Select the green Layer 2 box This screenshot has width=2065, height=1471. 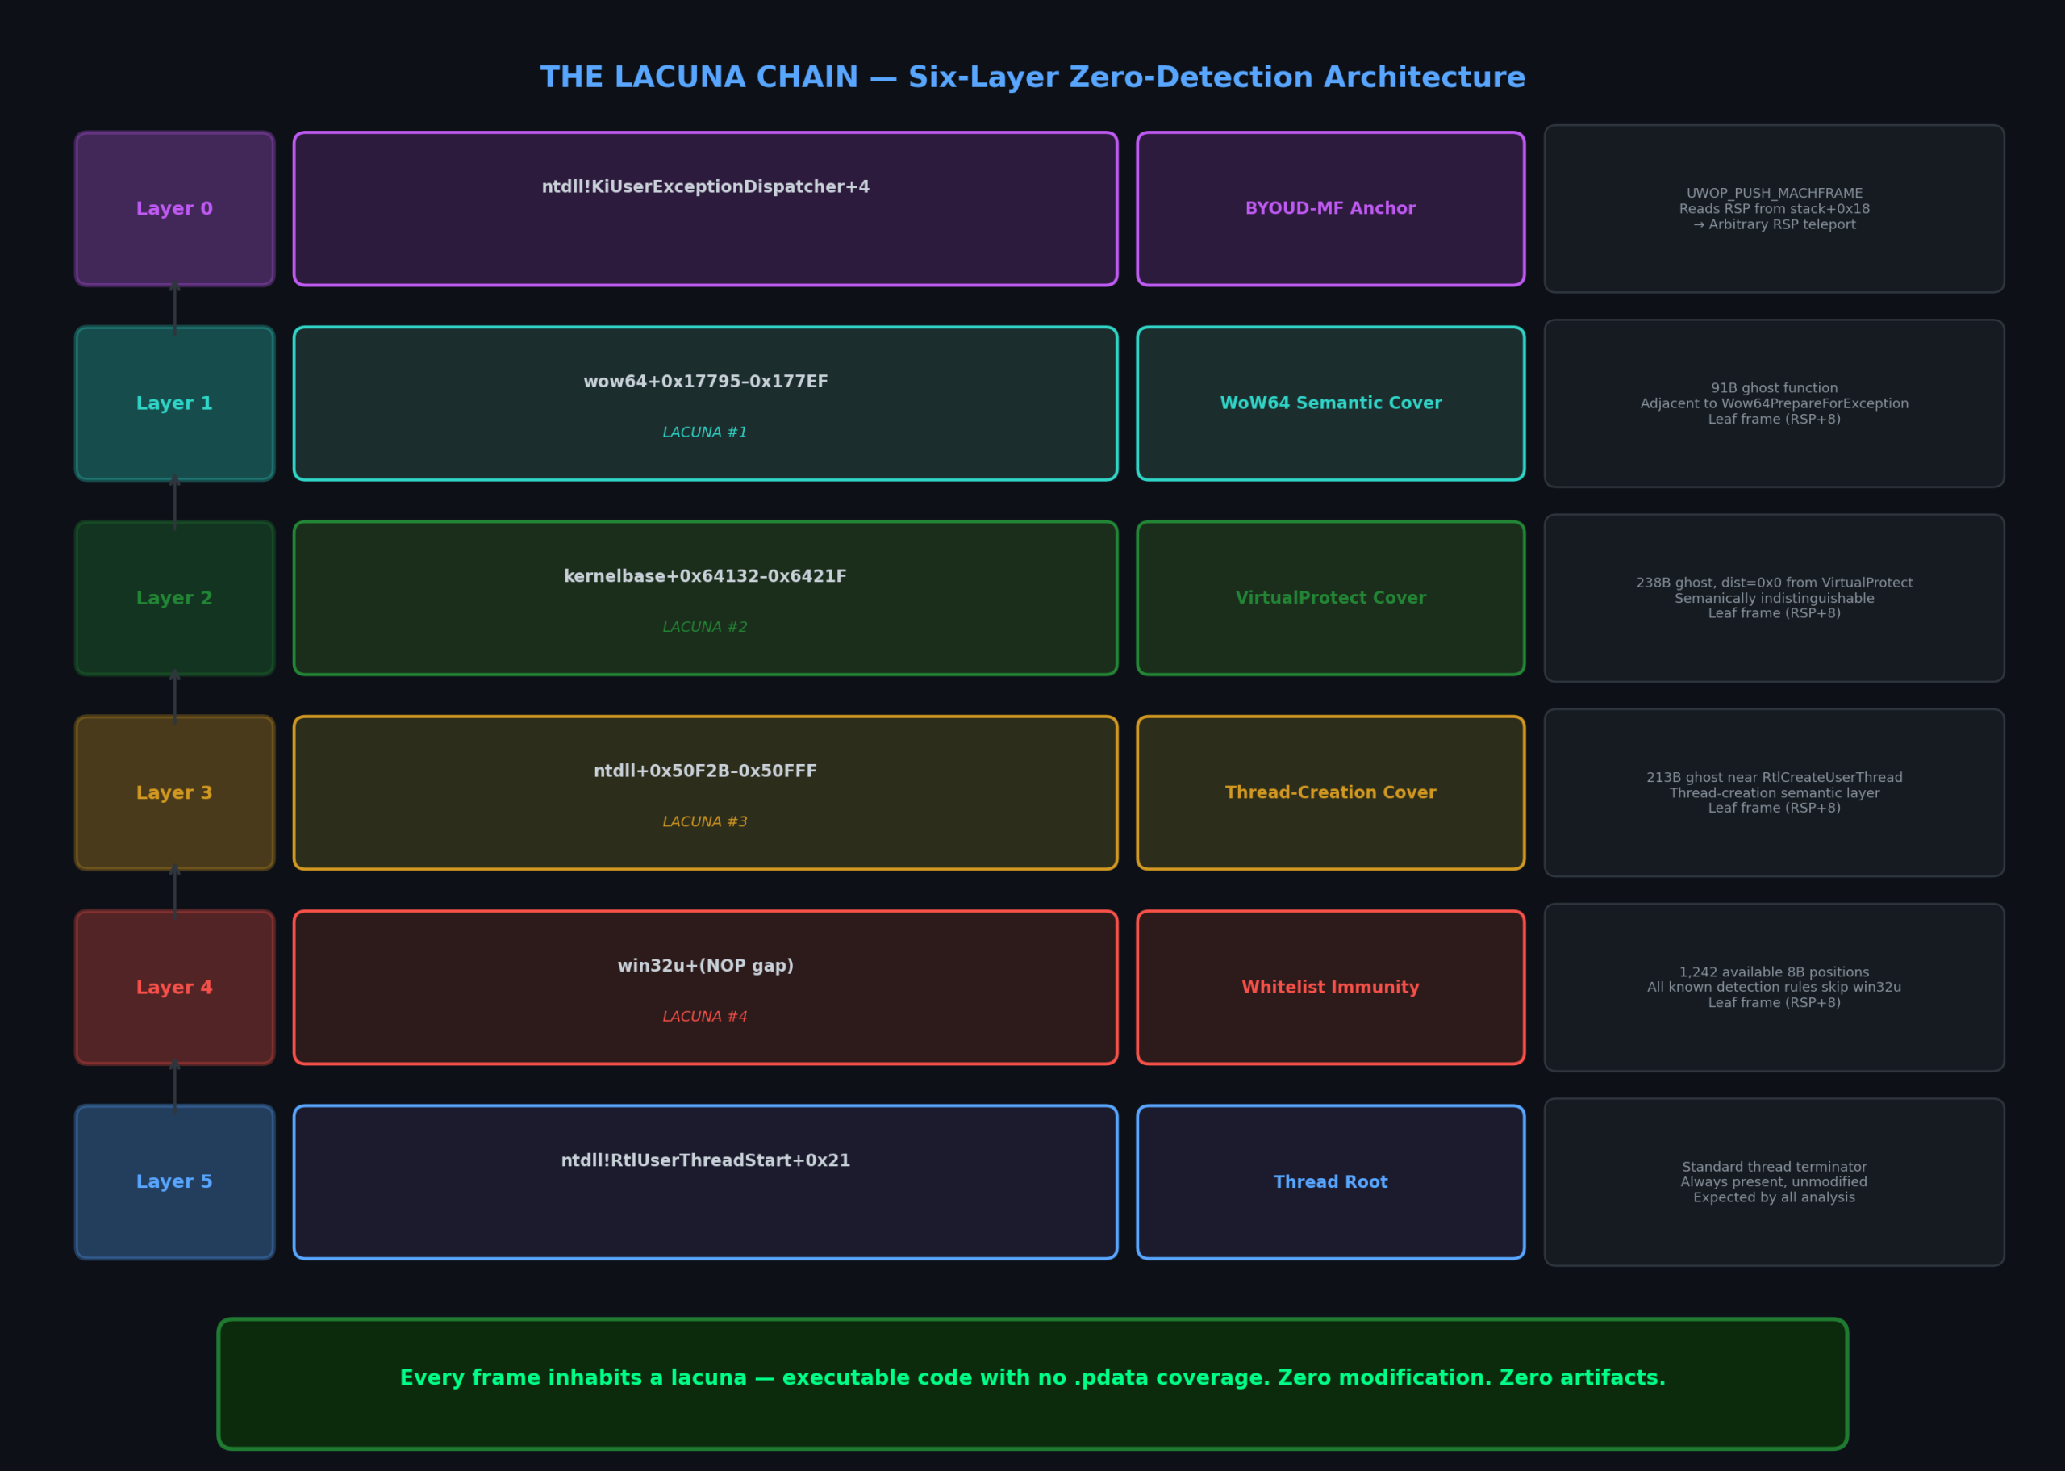point(175,598)
